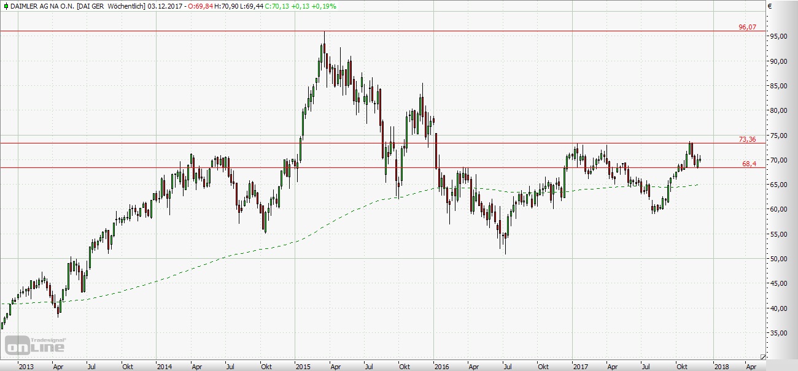
Task: Click the 60,00 price axis label
Action: click(x=778, y=209)
